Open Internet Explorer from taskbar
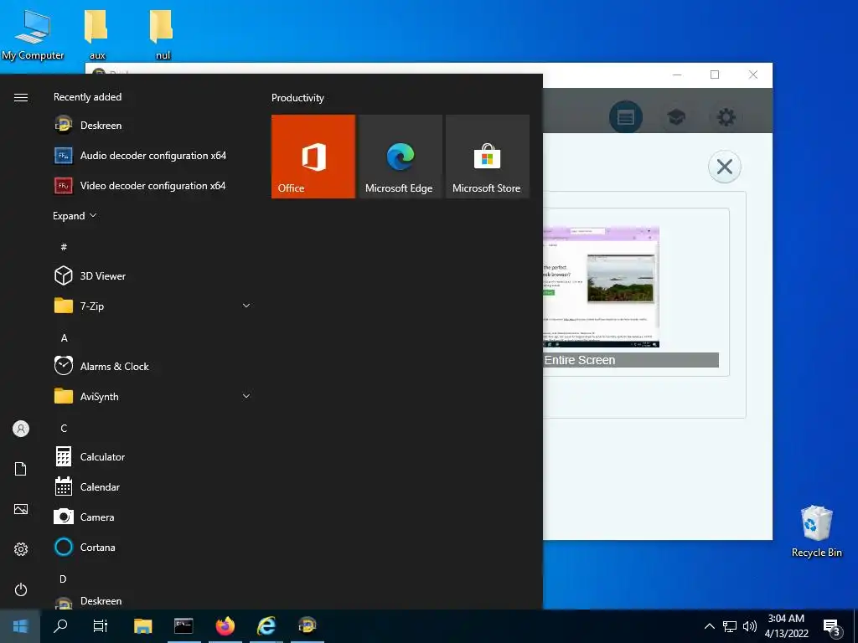 (x=266, y=626)
